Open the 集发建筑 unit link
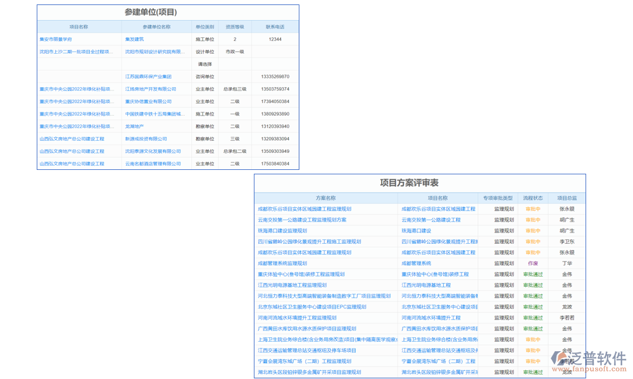The width and height of the screenshot is (633, 379). (x=134, y=39)
